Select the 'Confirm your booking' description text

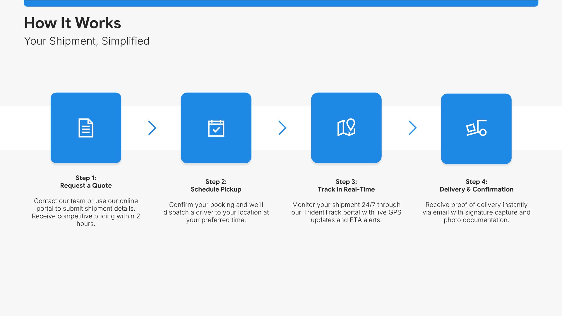coord(216,212)
